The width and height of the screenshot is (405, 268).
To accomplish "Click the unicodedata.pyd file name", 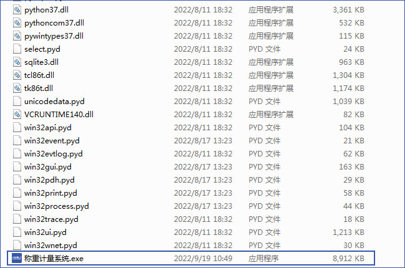I will pyautogui.click(x=54, y=102).
